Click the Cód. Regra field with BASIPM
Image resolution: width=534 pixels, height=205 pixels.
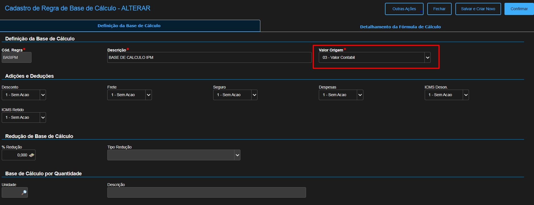[x=16, y=57]
